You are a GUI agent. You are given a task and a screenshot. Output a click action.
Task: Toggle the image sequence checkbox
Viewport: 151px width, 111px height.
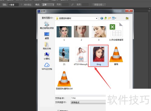point(58,110)
